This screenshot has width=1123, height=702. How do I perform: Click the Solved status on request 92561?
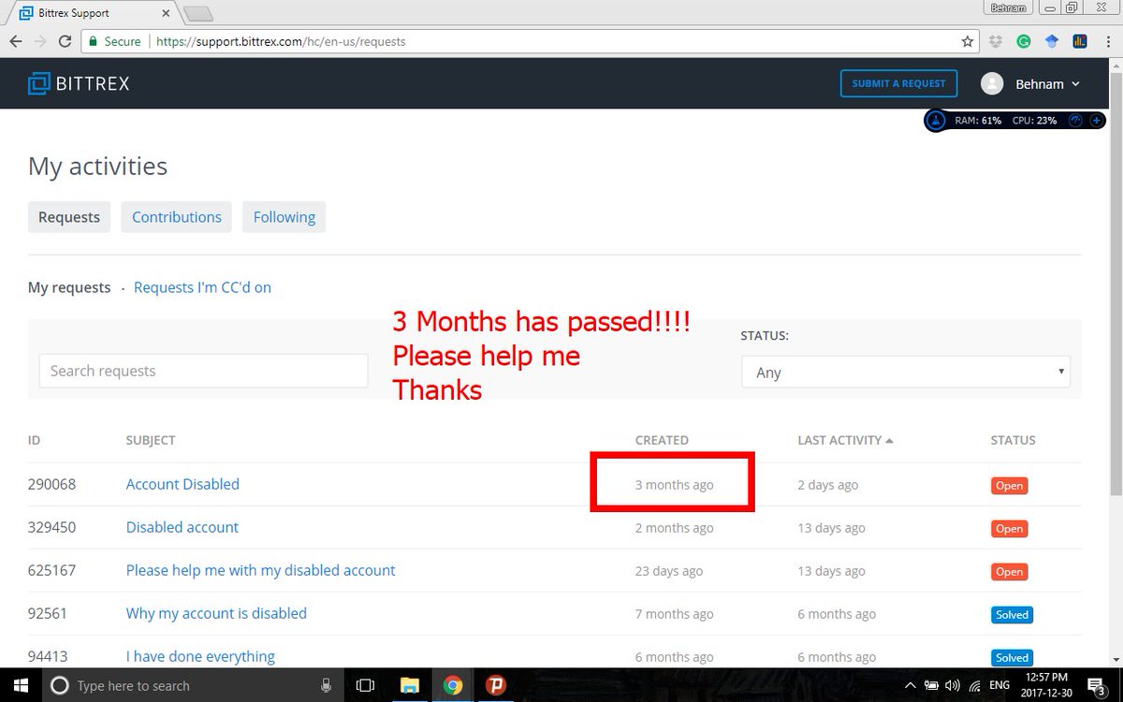1012,615
